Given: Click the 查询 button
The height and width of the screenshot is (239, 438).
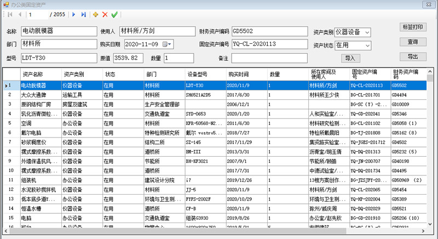Looking at the screenshot, I should (412, 42).
